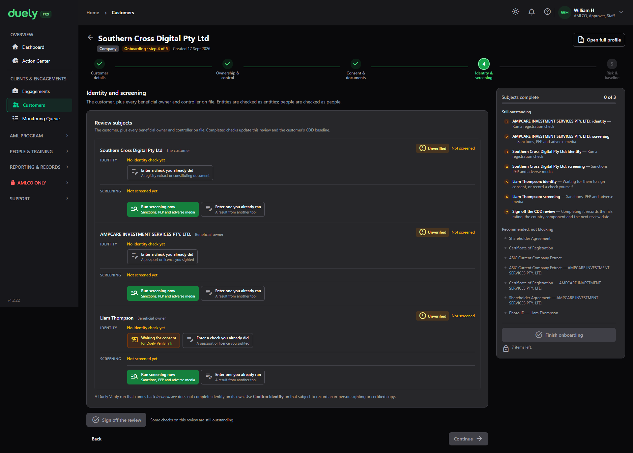Click Unverified badge for Southern Cross Digital
633x453 pixels.
point(432,148)
